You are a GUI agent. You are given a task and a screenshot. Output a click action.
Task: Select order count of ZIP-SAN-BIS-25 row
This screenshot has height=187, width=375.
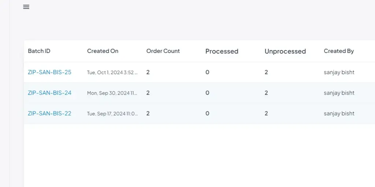pyautogui.click(x=148, y=72)
